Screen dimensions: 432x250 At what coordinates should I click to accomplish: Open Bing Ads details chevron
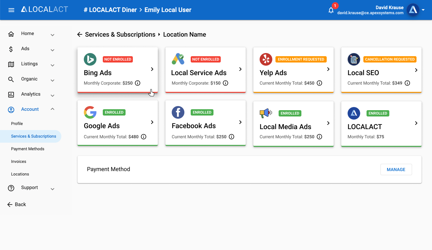[152, 69]
